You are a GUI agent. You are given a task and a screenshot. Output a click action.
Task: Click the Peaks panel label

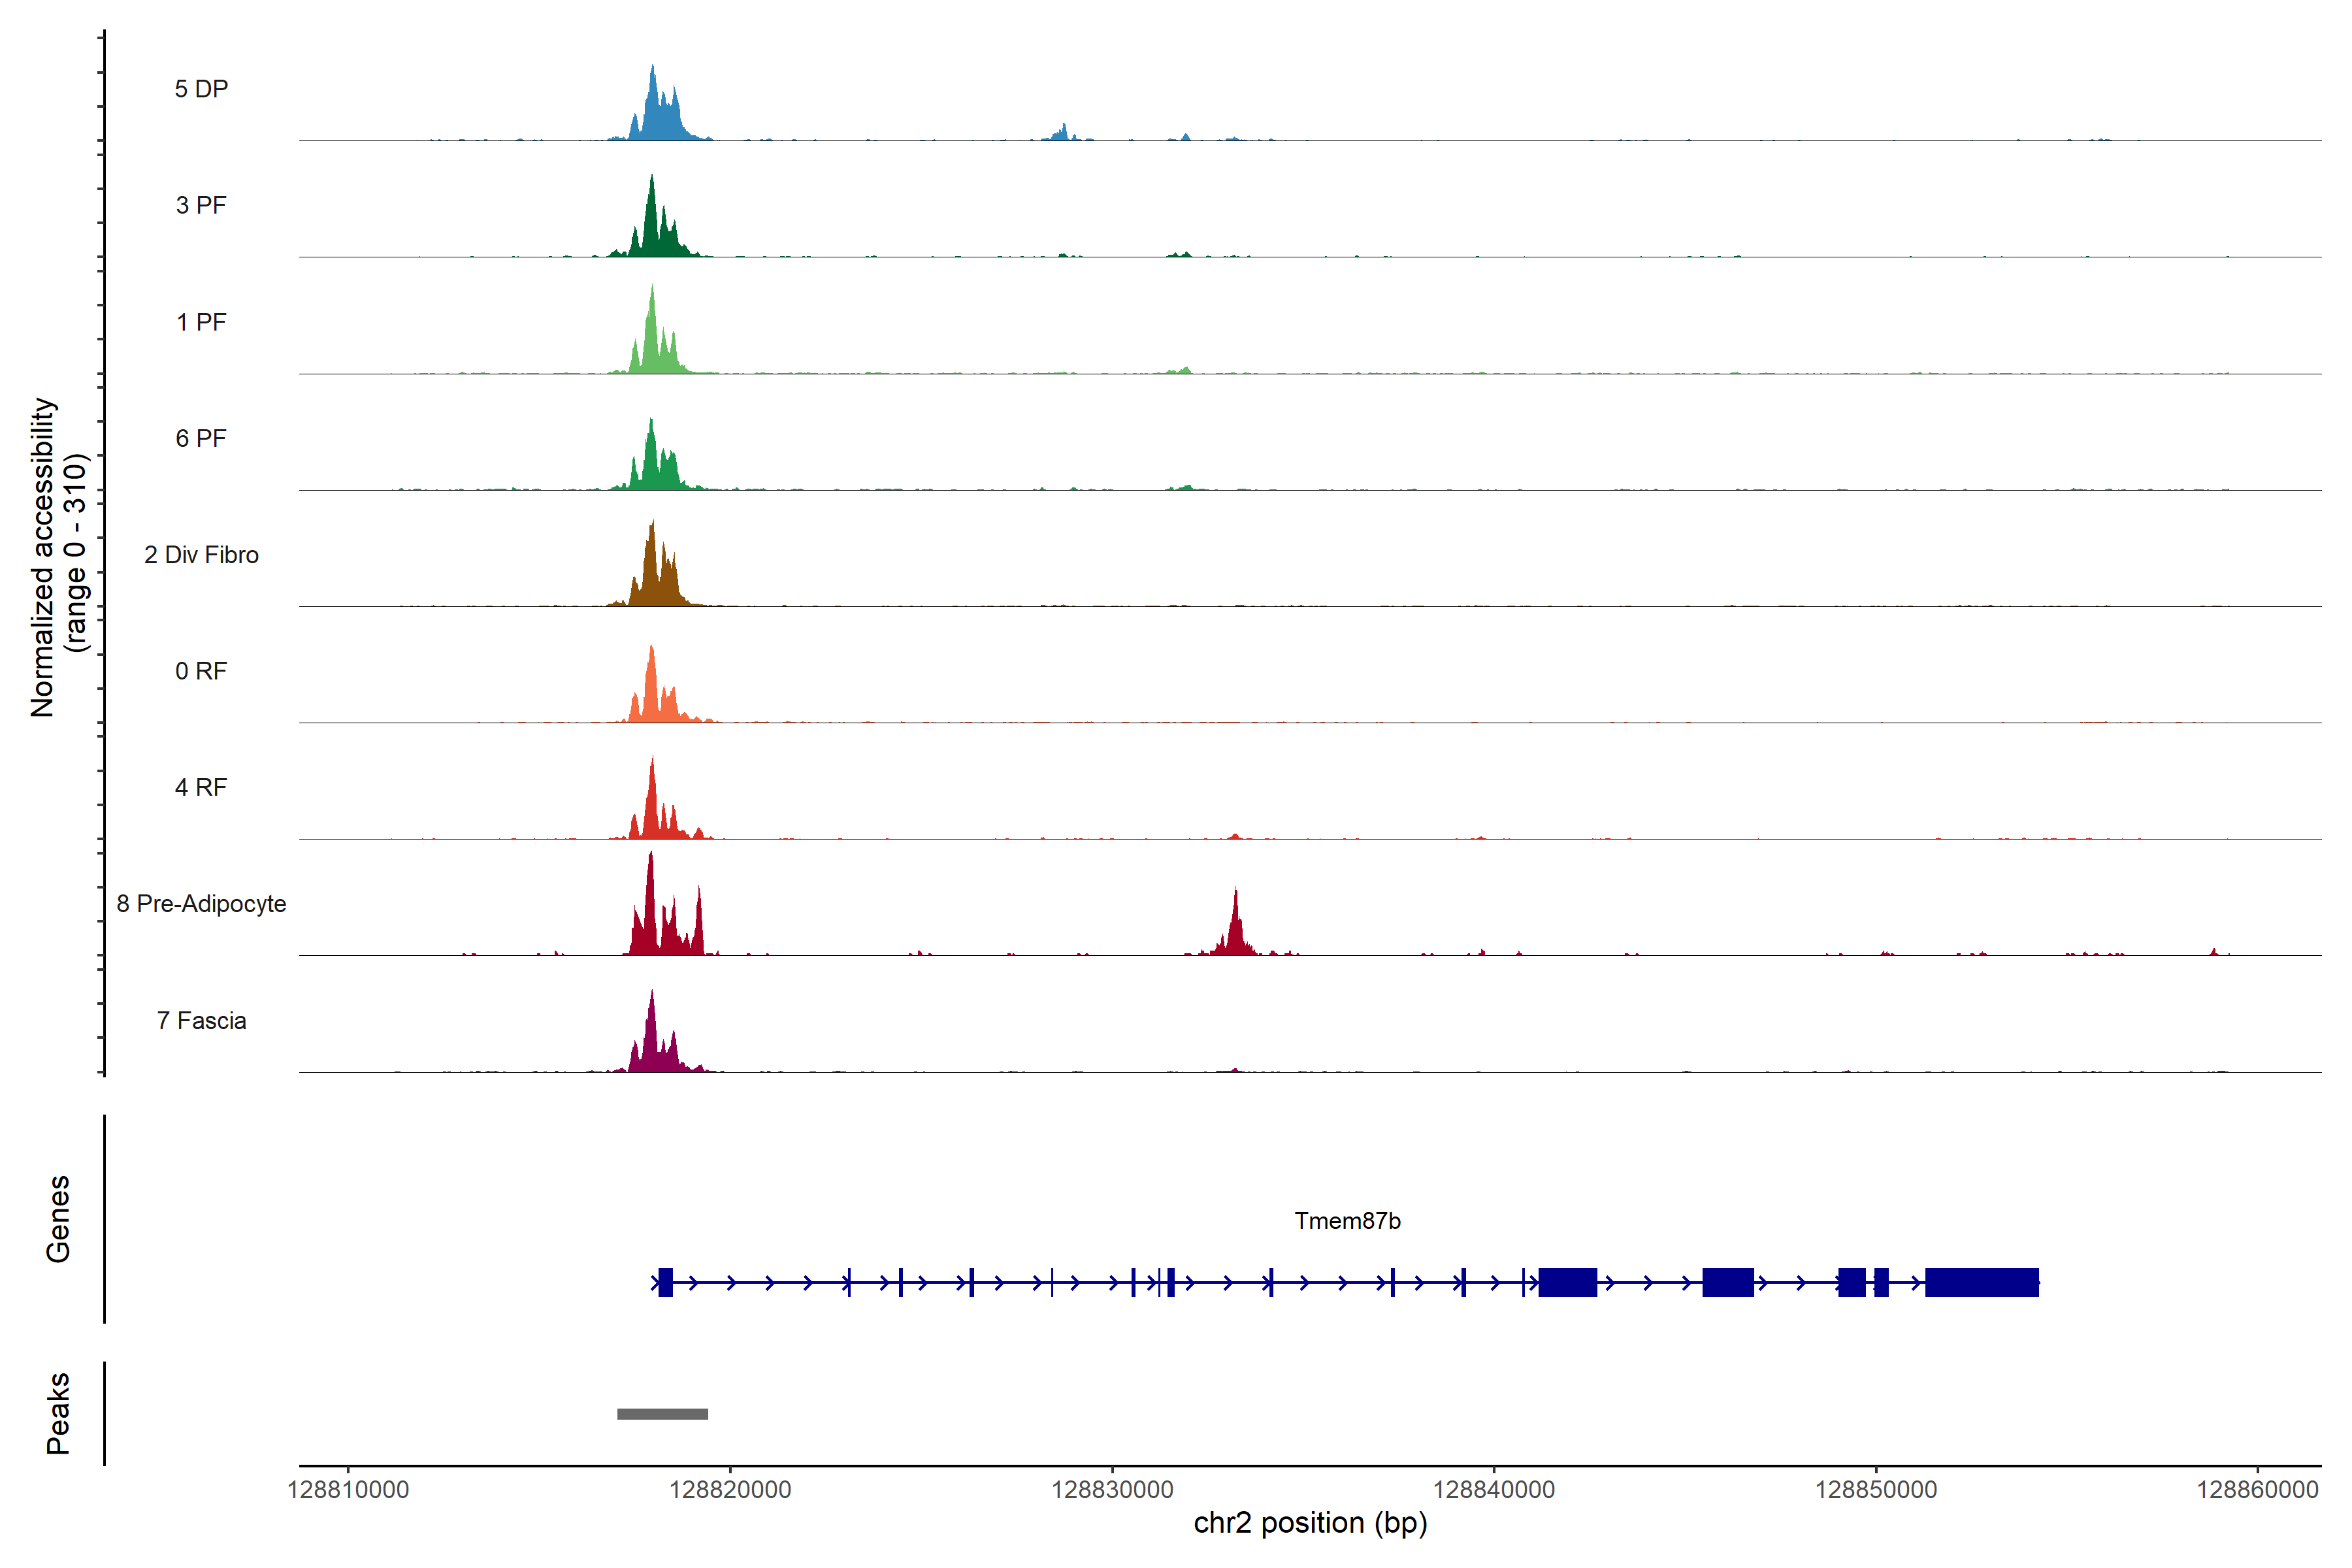point(58,1413)
